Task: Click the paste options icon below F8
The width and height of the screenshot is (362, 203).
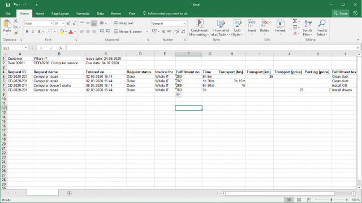Action: pos(178,95)
